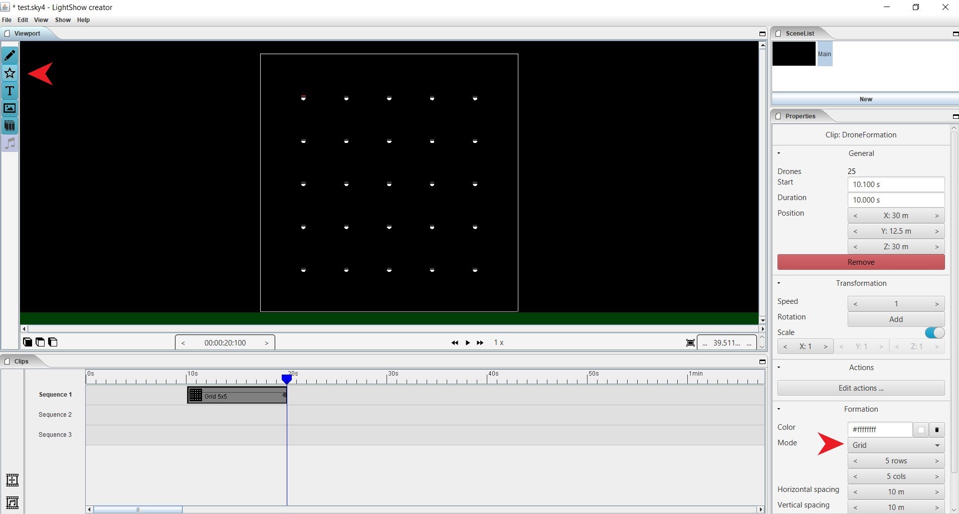Decrease vertical spacing value
Image resolution: width=959 pixels, height=514 pixels.
855,507
